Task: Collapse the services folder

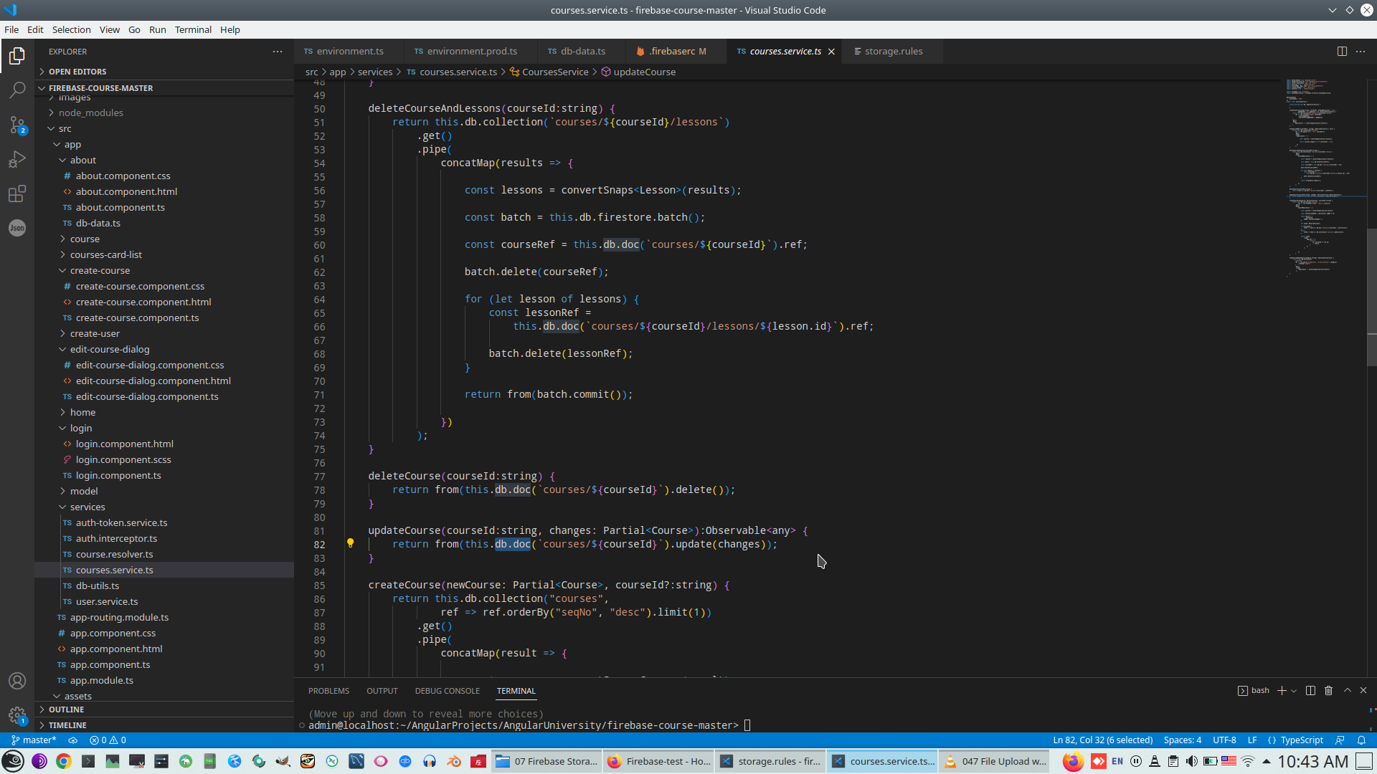Action: pos(87,507)
